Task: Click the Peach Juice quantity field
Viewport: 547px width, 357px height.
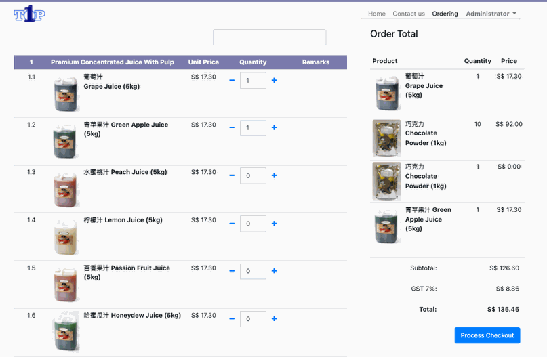Action: coord(253,175)
